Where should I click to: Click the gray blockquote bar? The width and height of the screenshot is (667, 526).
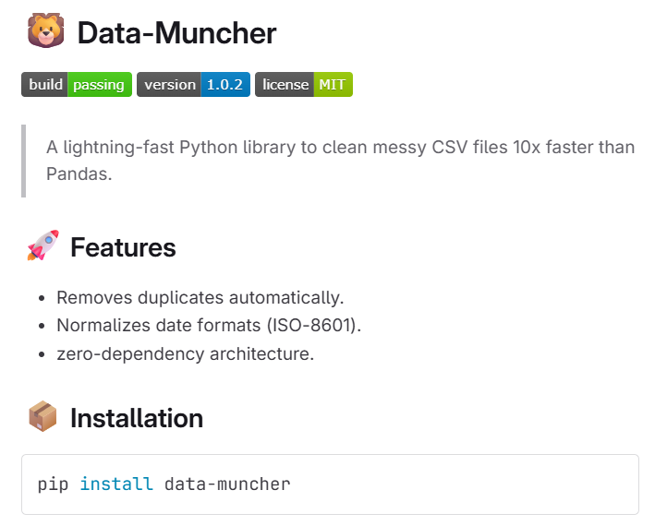(x=23, y=161)
